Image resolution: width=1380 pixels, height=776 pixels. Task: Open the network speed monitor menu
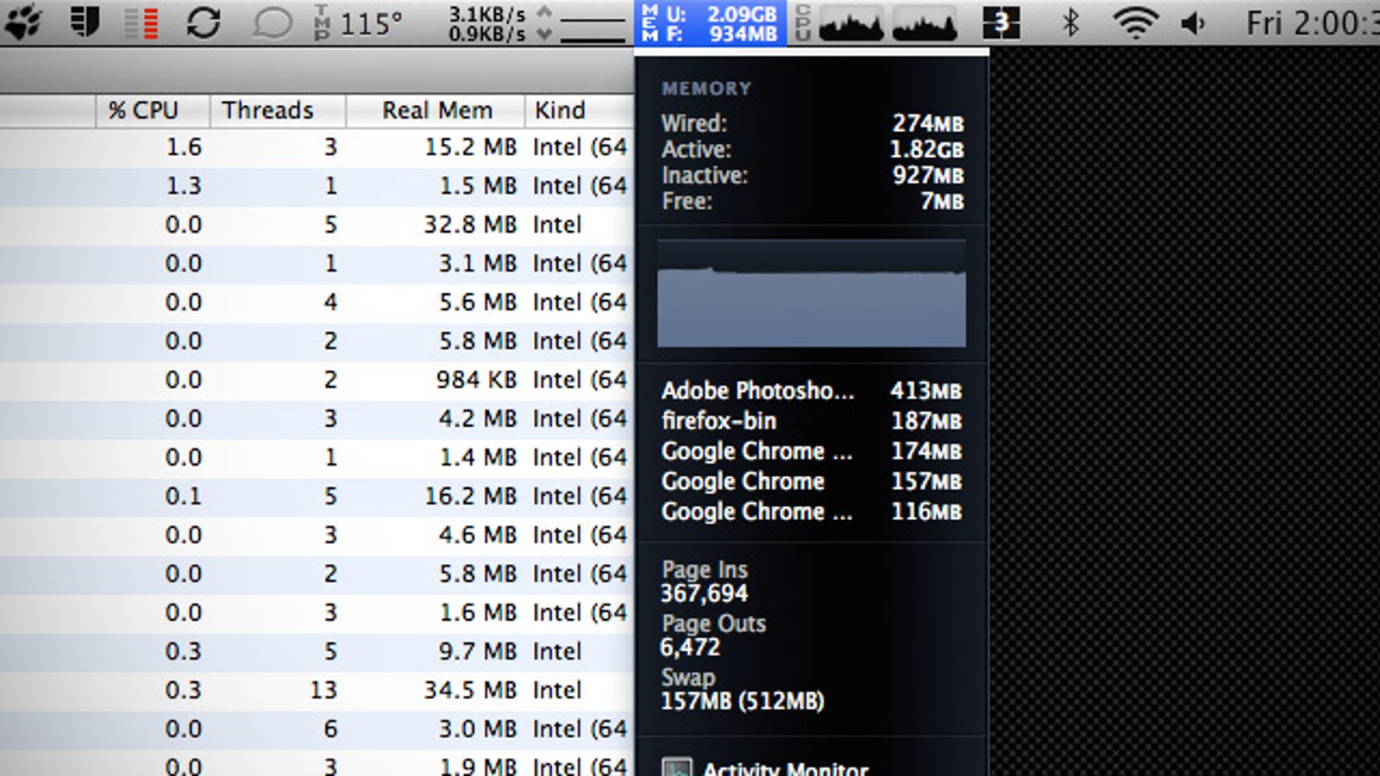tap(535, 23)
